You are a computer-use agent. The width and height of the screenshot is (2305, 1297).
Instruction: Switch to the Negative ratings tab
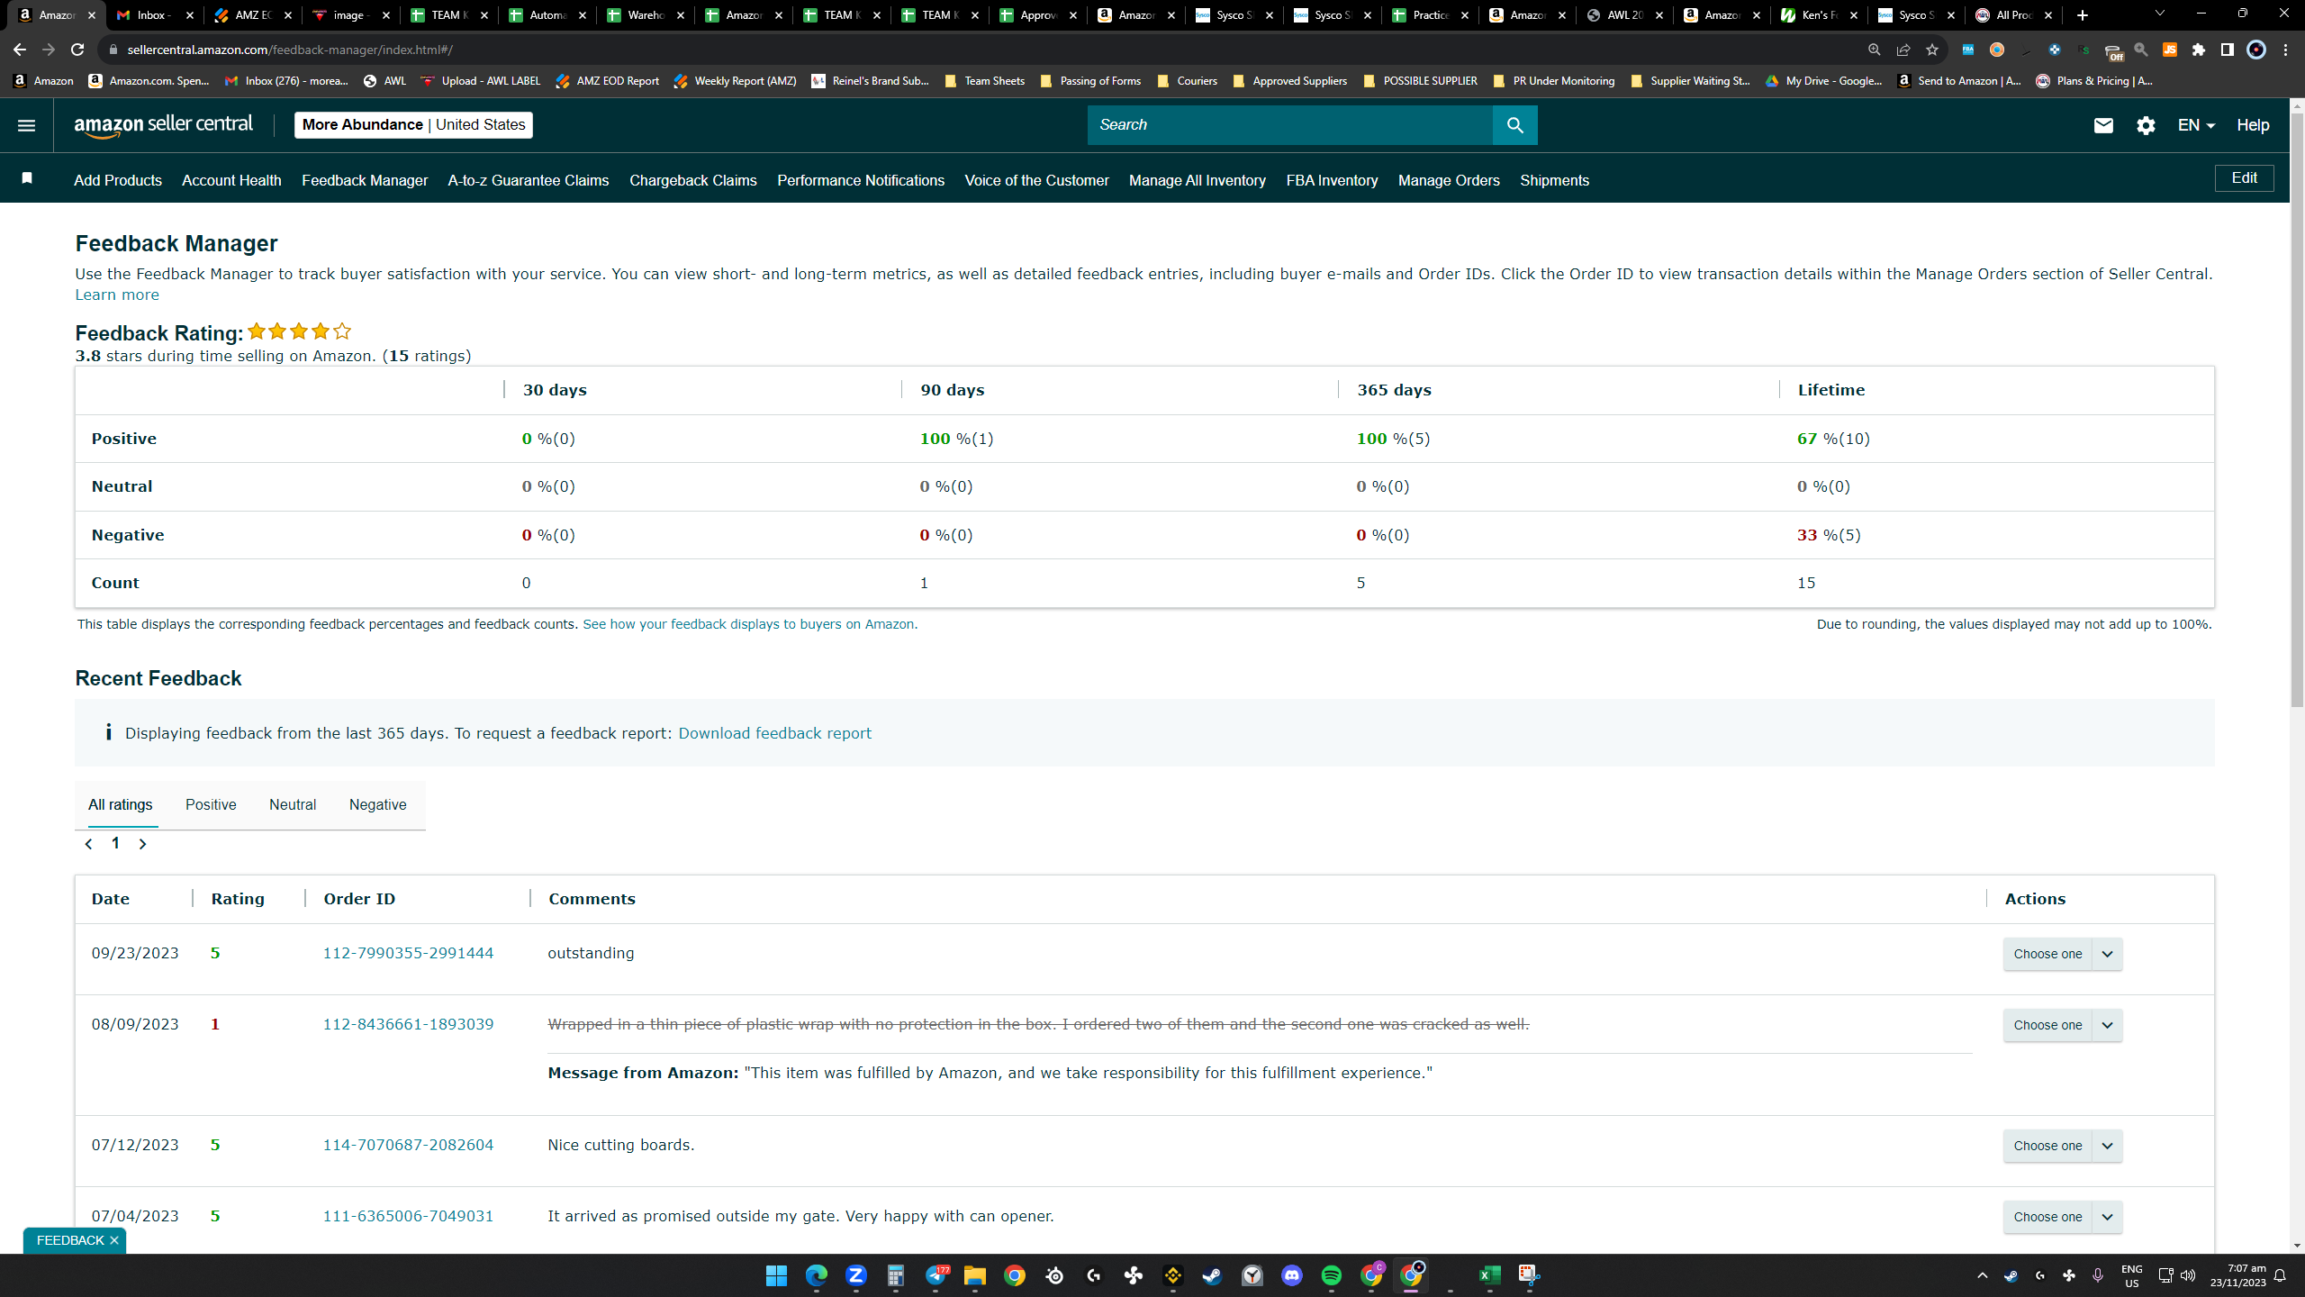378,804
